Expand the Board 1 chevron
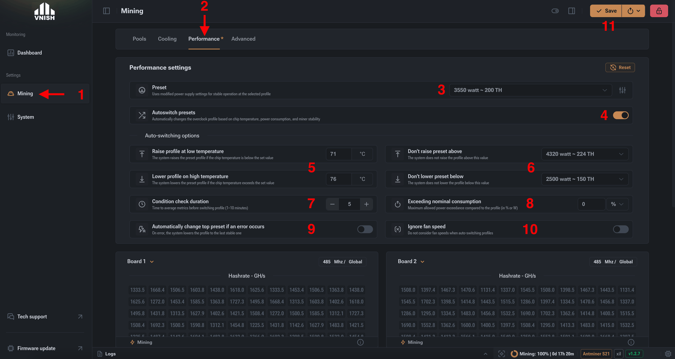The image size is (675, 359). pyautogui.click(x=152, y=262)
